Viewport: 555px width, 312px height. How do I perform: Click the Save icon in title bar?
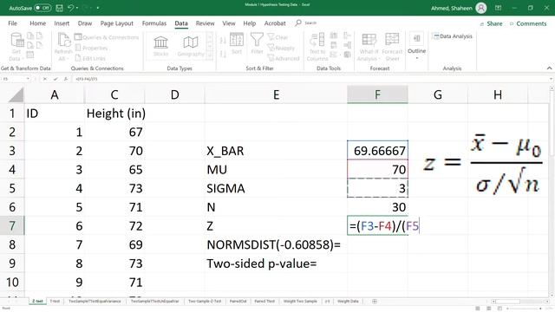tap(60, 8)
